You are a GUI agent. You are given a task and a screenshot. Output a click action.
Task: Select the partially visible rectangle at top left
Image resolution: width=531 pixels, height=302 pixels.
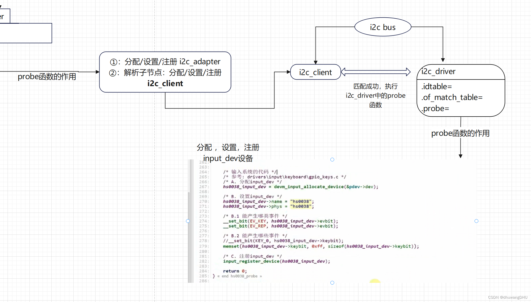pos(26,33)
